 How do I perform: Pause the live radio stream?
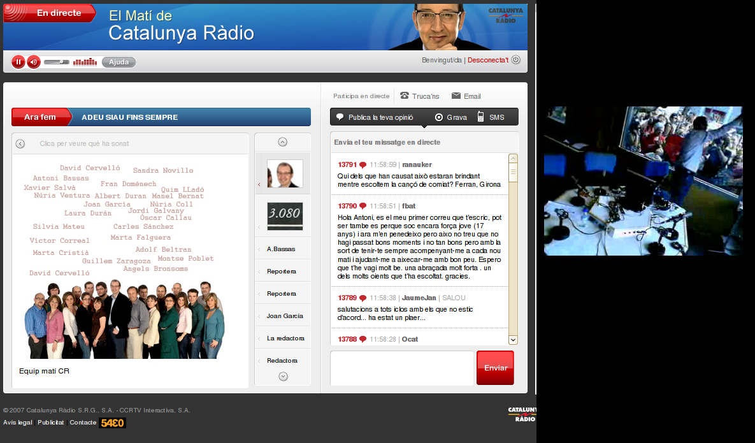coord(18,62)
